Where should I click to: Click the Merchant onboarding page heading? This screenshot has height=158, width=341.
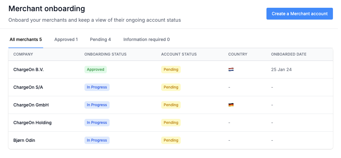(47, 9)
